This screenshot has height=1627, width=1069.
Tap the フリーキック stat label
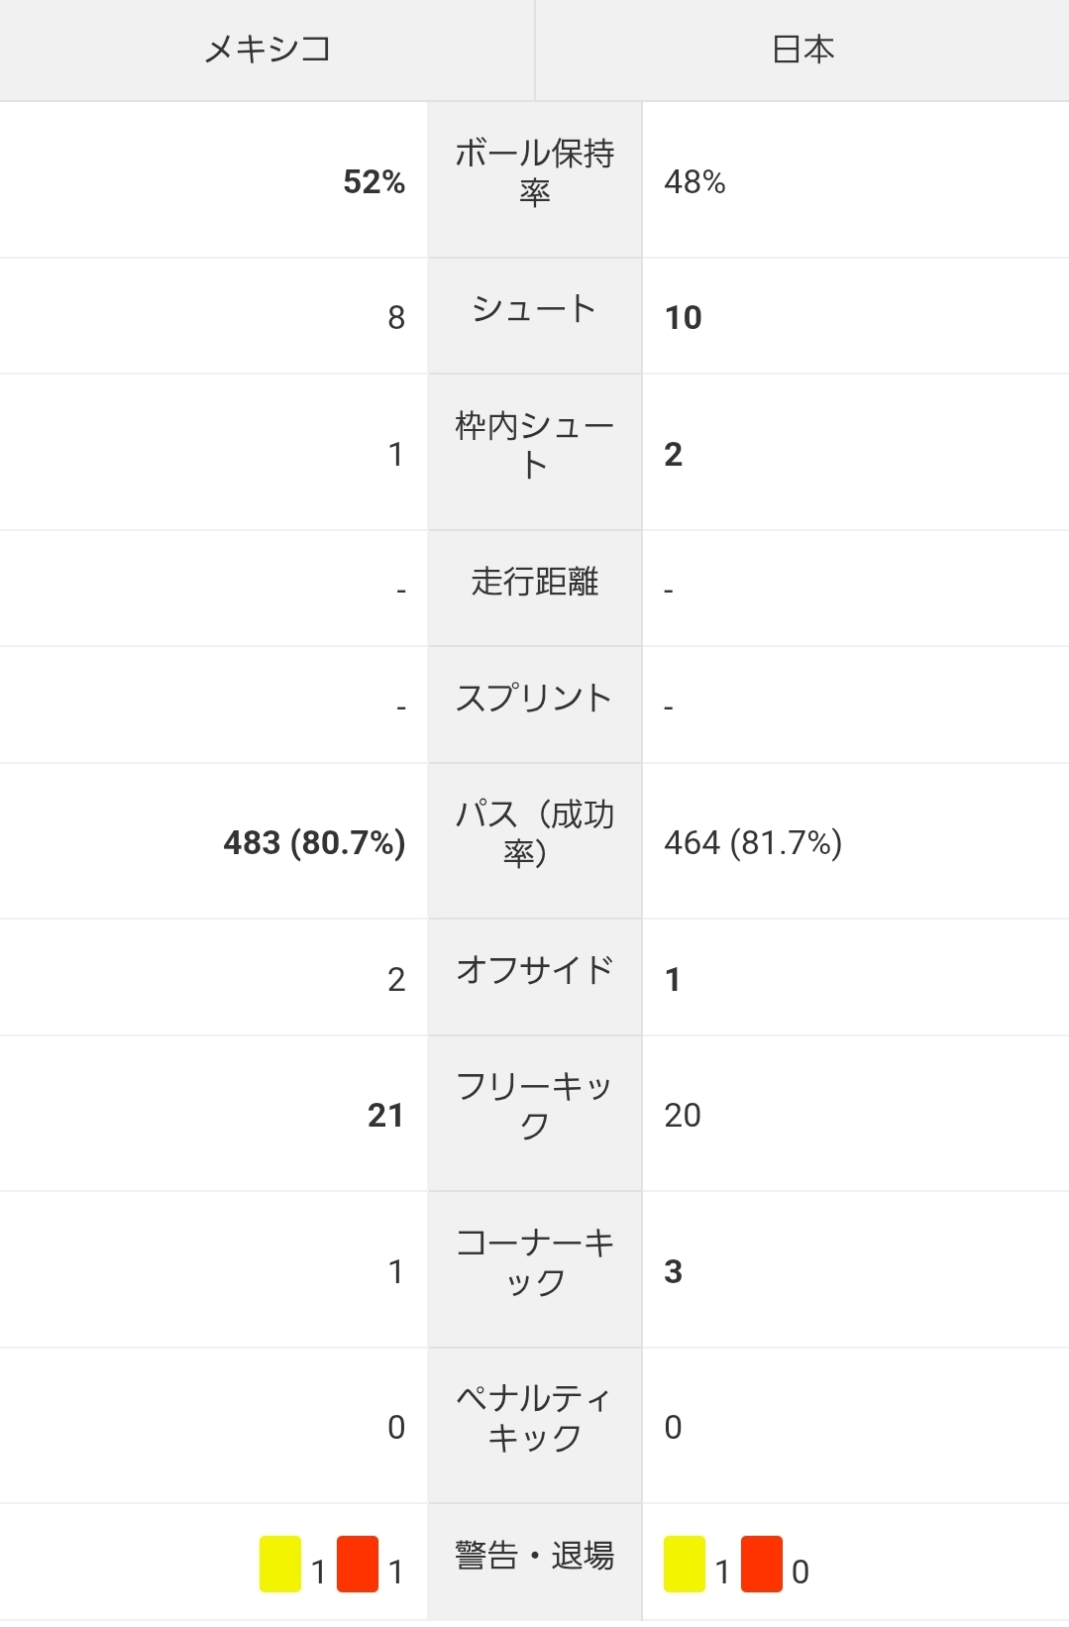pos(535,1106)
